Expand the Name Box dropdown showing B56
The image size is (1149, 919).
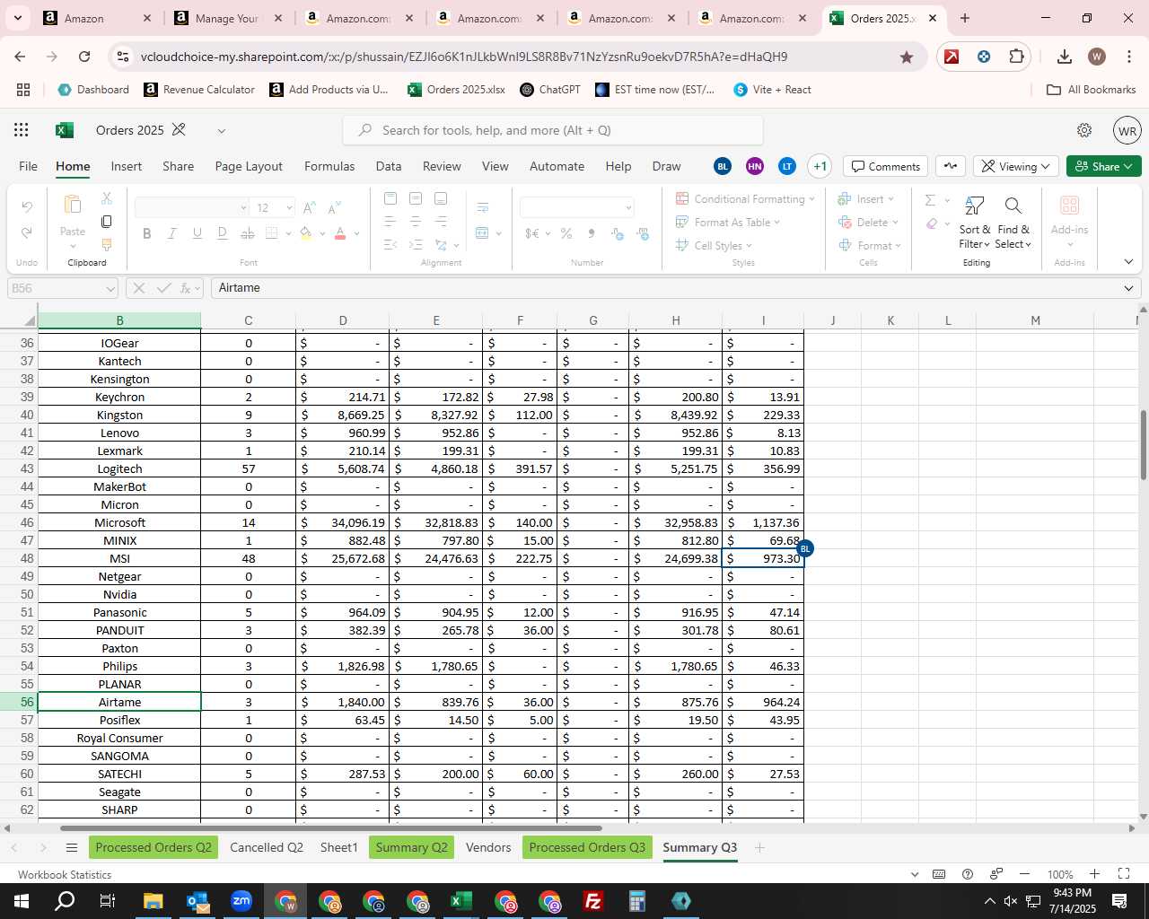coord(110,288)
